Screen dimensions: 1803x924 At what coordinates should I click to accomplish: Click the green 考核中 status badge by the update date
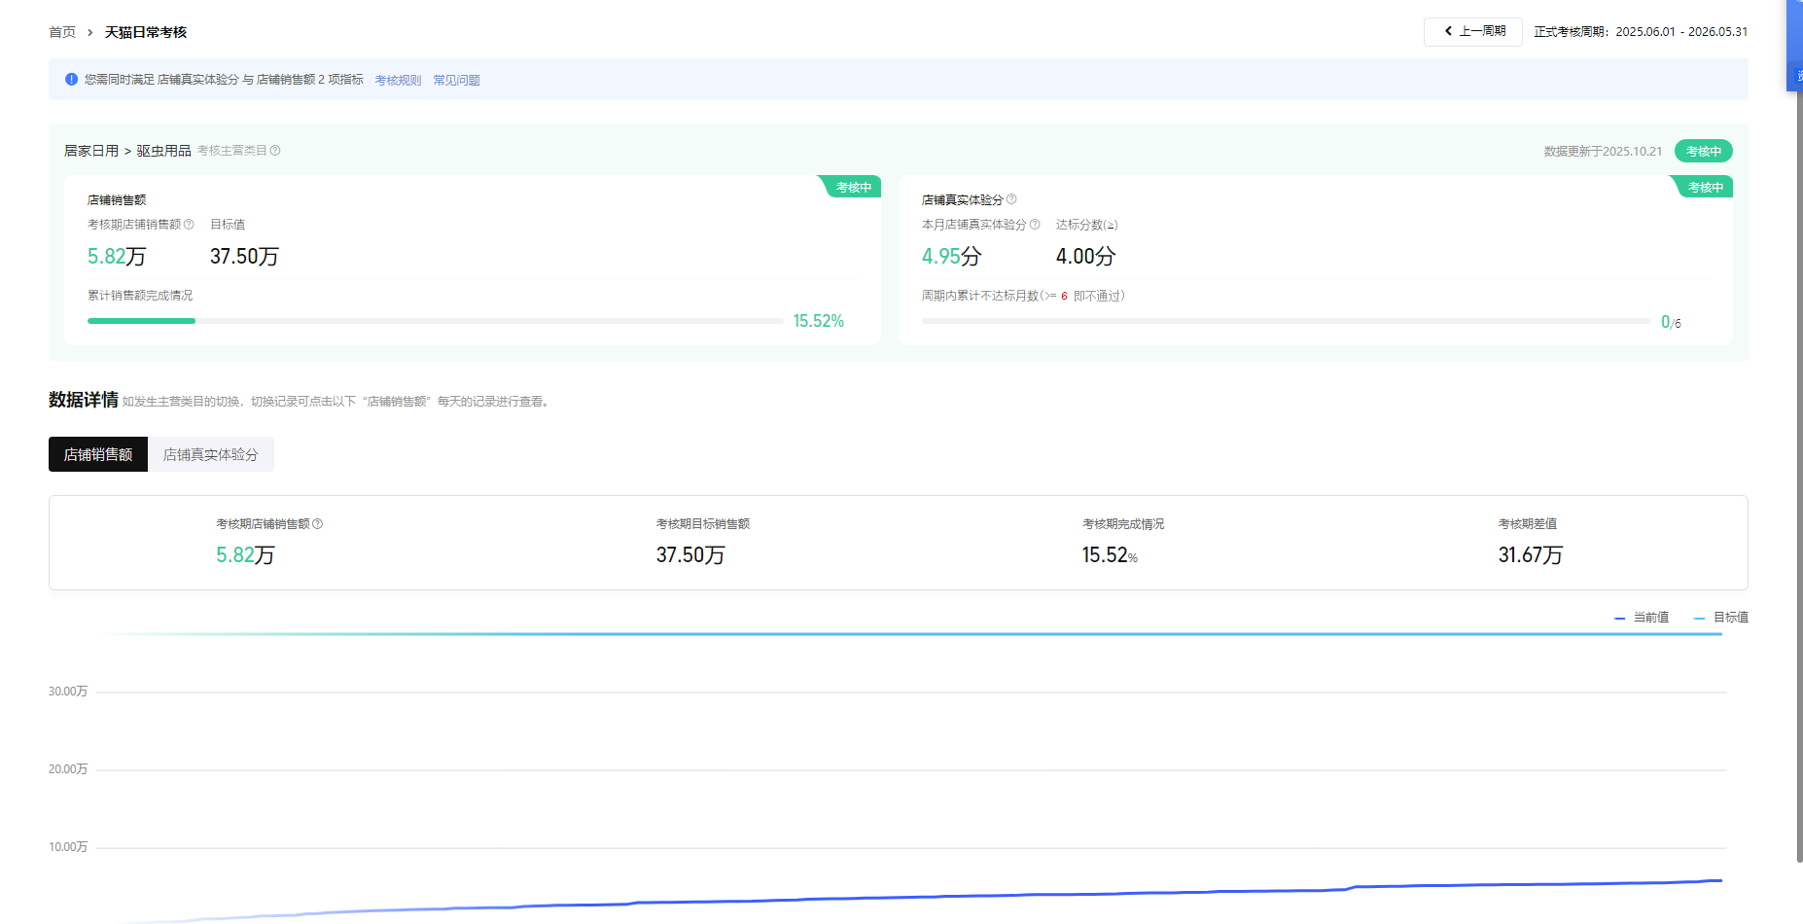click(x=1703, y=151)
